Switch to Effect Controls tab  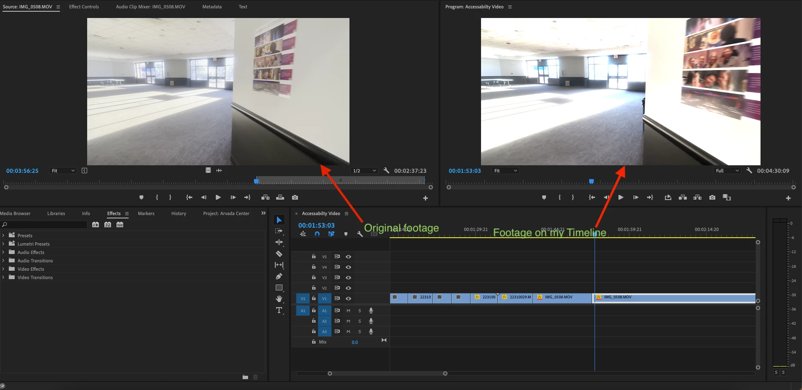click(x=84, y=7)
